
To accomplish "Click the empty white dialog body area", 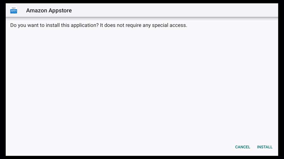I will pyautogui.click(x=142, y=85).
